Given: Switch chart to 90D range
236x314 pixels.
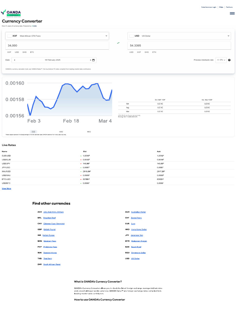Looking at the screenshot, I should click(89, 132).
